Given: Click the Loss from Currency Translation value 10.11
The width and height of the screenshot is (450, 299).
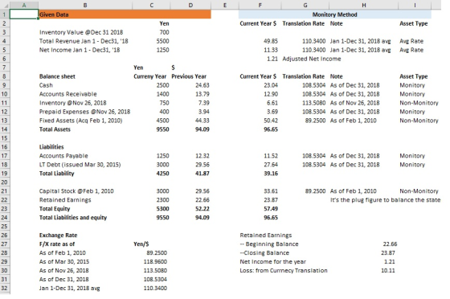Looking at the screenshot, I should [388, 270].
